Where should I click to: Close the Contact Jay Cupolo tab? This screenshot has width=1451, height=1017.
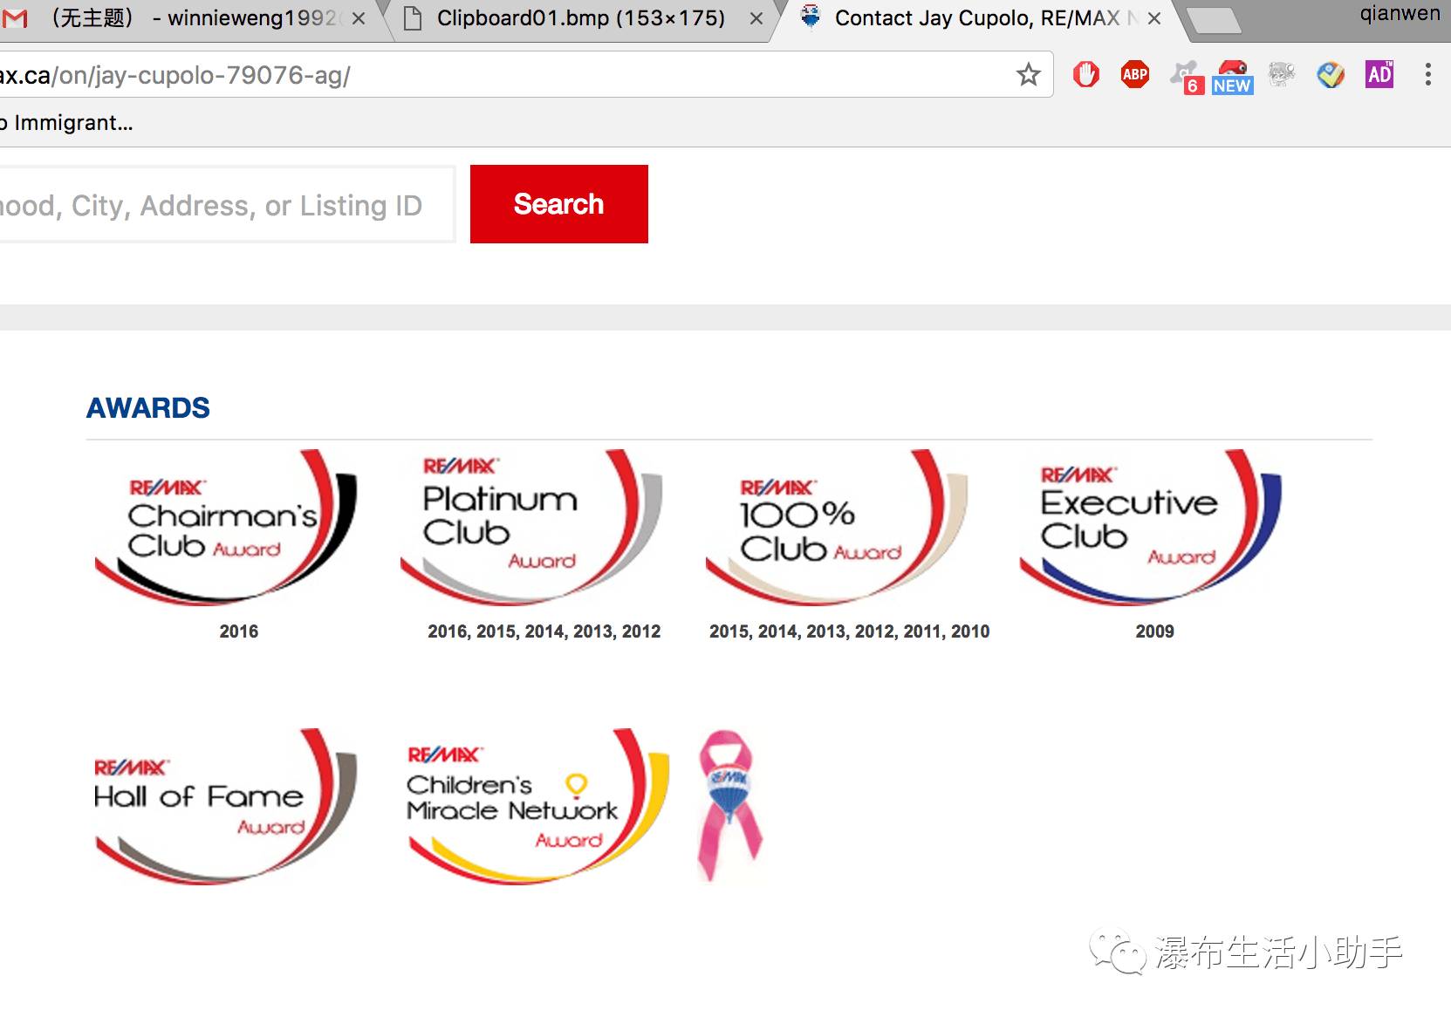click(1154, 18)
